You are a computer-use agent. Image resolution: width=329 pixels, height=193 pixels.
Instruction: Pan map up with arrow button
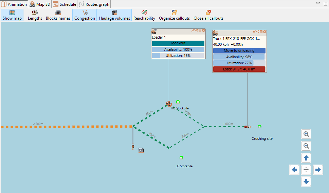click(x=306, y=158)
